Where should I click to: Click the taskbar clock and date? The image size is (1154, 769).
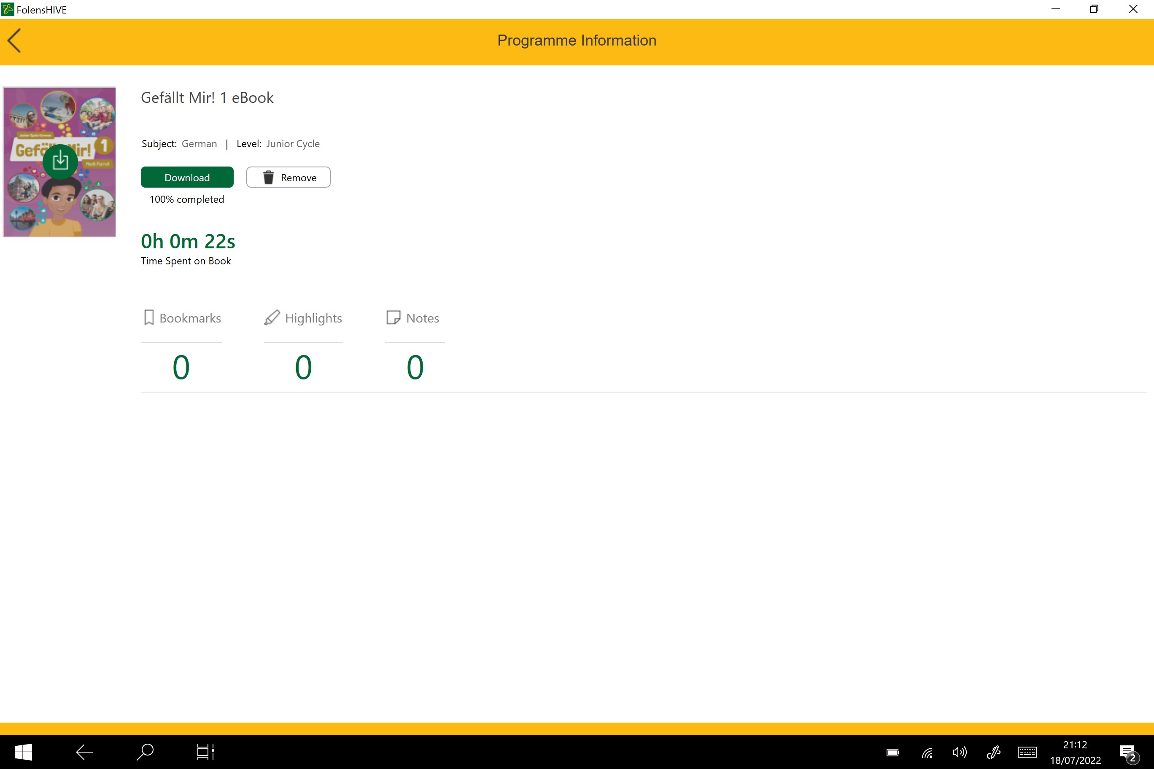click(x=1075, y=752)
